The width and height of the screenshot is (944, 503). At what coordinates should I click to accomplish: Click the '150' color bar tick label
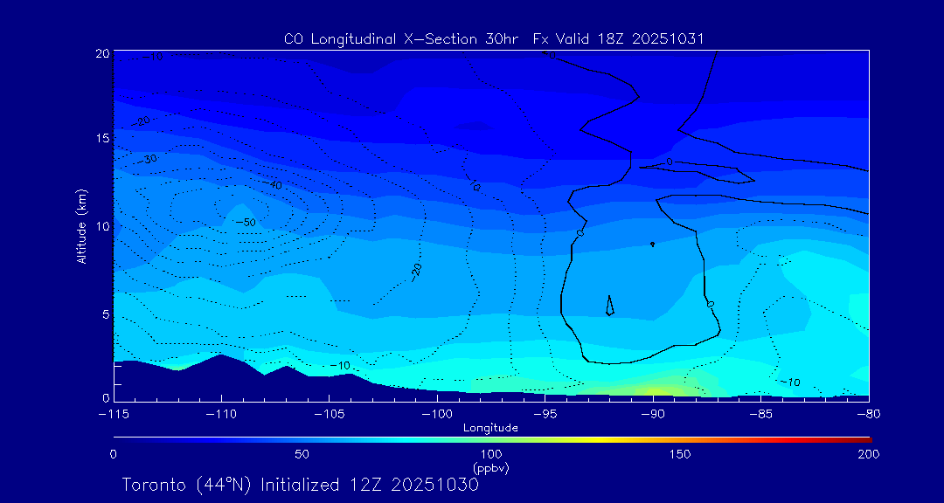pyautogui.click(x=680, y=454)
